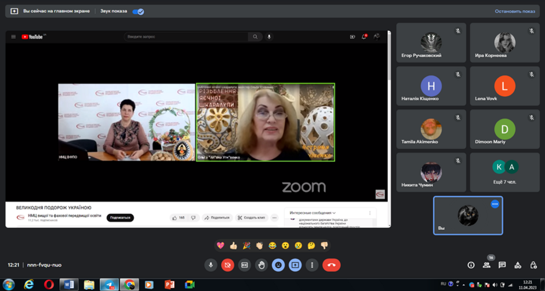Select Lena Vovk participant tile
The height and width of the screenshot is (291, 545).
(x=504, y=86)
